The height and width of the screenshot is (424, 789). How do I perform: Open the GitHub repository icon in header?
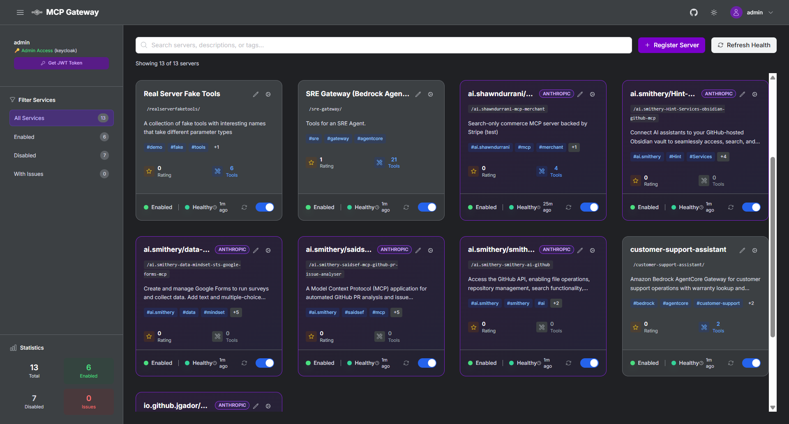(x=694, y=12)
